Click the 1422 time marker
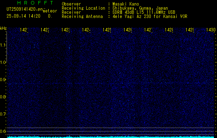Image resolution: width=217 pixels, height=138 pixels. (45, 30)
